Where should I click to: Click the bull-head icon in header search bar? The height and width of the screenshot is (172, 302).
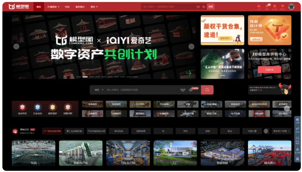(198, 7)
